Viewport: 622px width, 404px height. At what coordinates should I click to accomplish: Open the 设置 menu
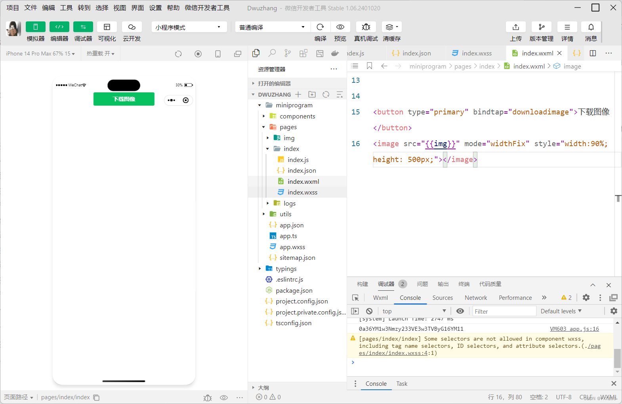(x=155, y=8)
